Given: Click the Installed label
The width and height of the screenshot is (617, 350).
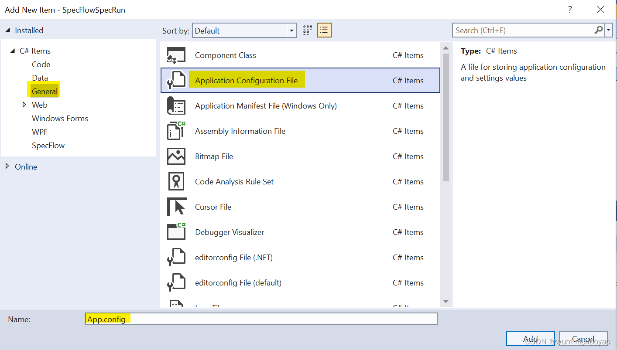Looking at the screenshot, I should click(x=29, y=30).
